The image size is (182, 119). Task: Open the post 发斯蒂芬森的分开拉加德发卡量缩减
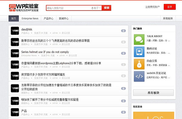tap(66, 87)
